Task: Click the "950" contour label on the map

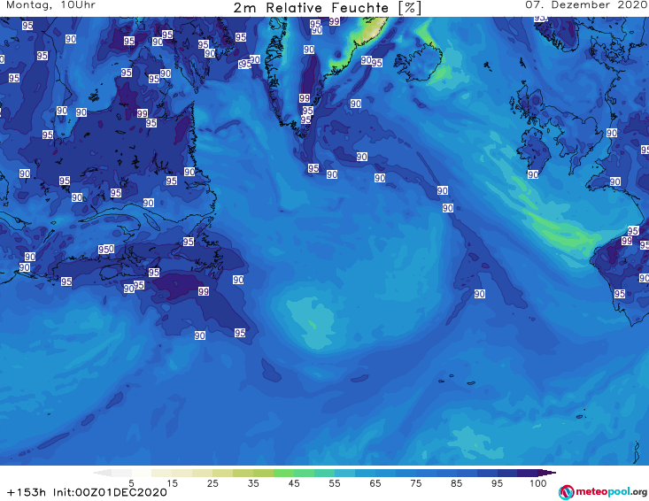Action: point(106,250)
